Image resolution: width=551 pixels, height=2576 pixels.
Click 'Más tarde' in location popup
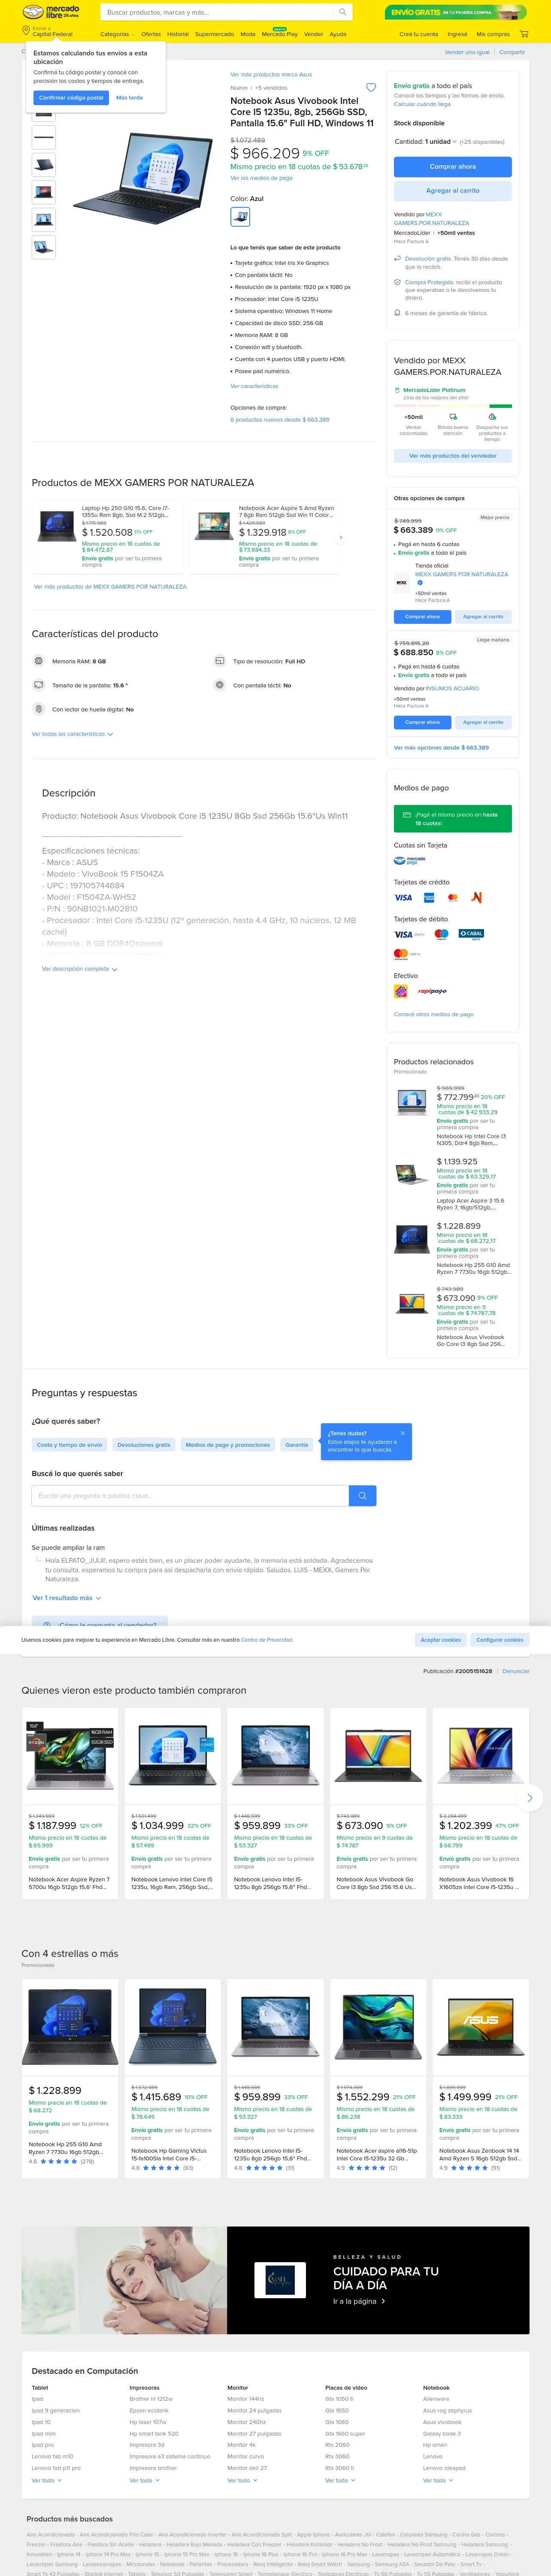pyautogui.click(x=129, y=98)
